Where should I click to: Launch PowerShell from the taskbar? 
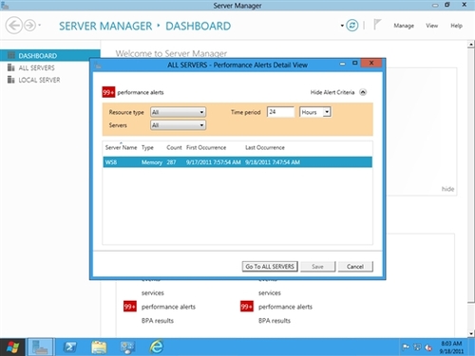click(x=69, y=347)
